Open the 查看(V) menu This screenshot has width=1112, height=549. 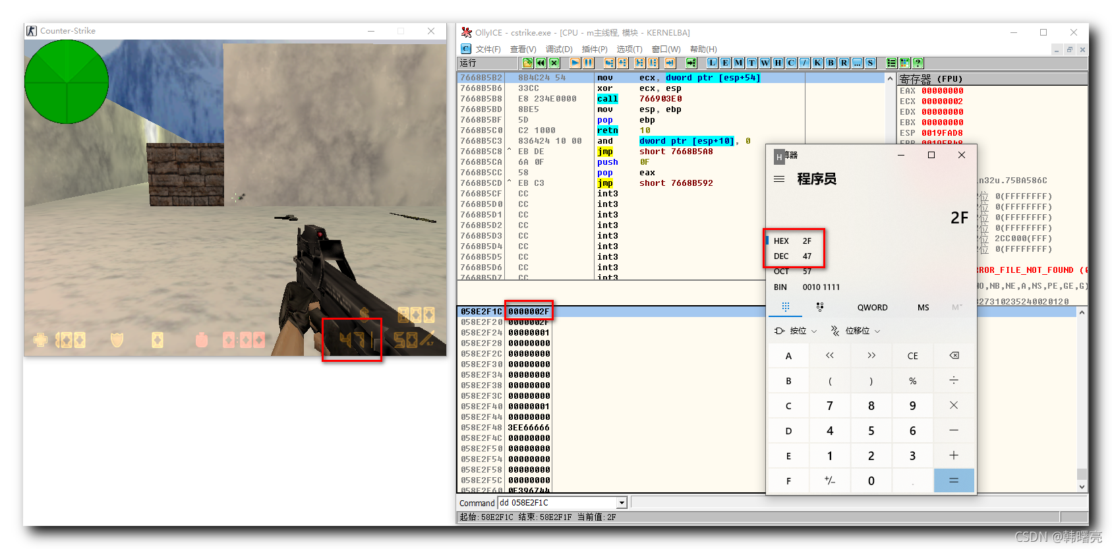[x=523, y=49]
